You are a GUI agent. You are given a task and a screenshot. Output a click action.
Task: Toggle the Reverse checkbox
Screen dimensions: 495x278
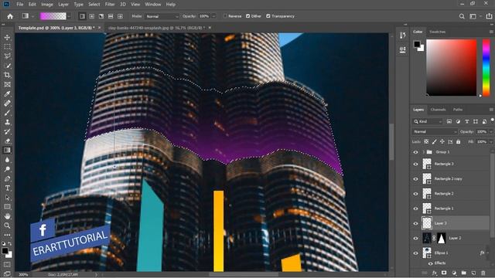225,16
